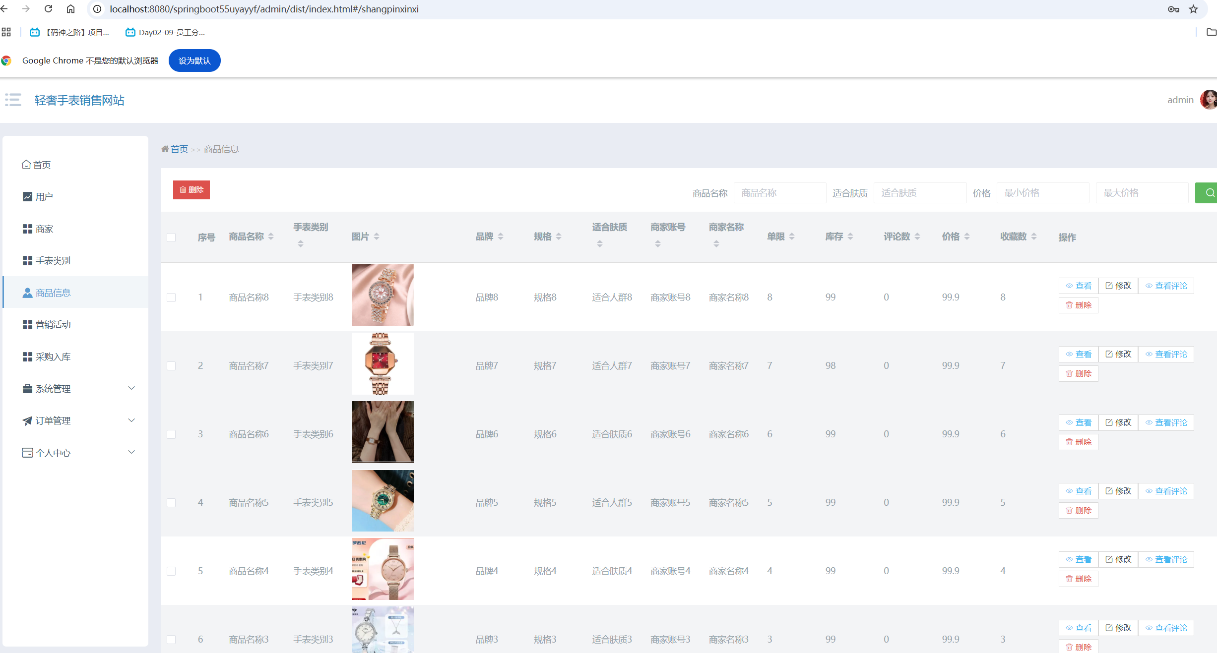Click the green search magnifier button
1217x653 pixels.
tap(1209, 193)
